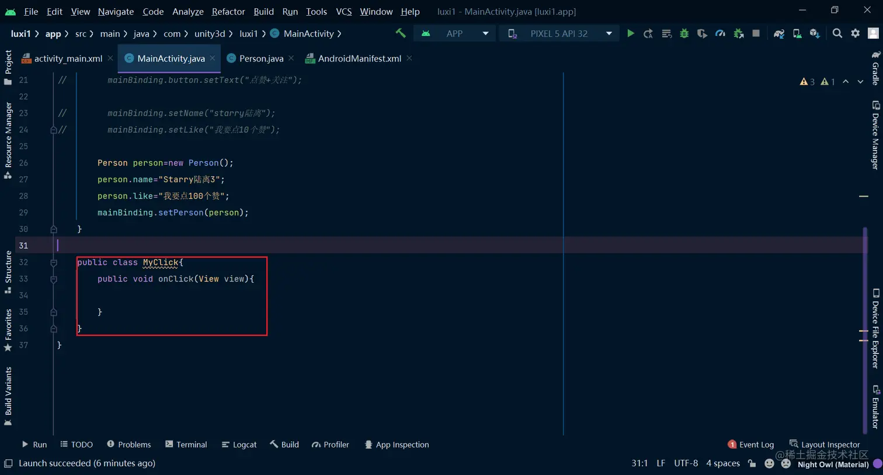883x475 pixels.
Task: Go to previous highlighted error up arrow
Action: tap(846, 82)
